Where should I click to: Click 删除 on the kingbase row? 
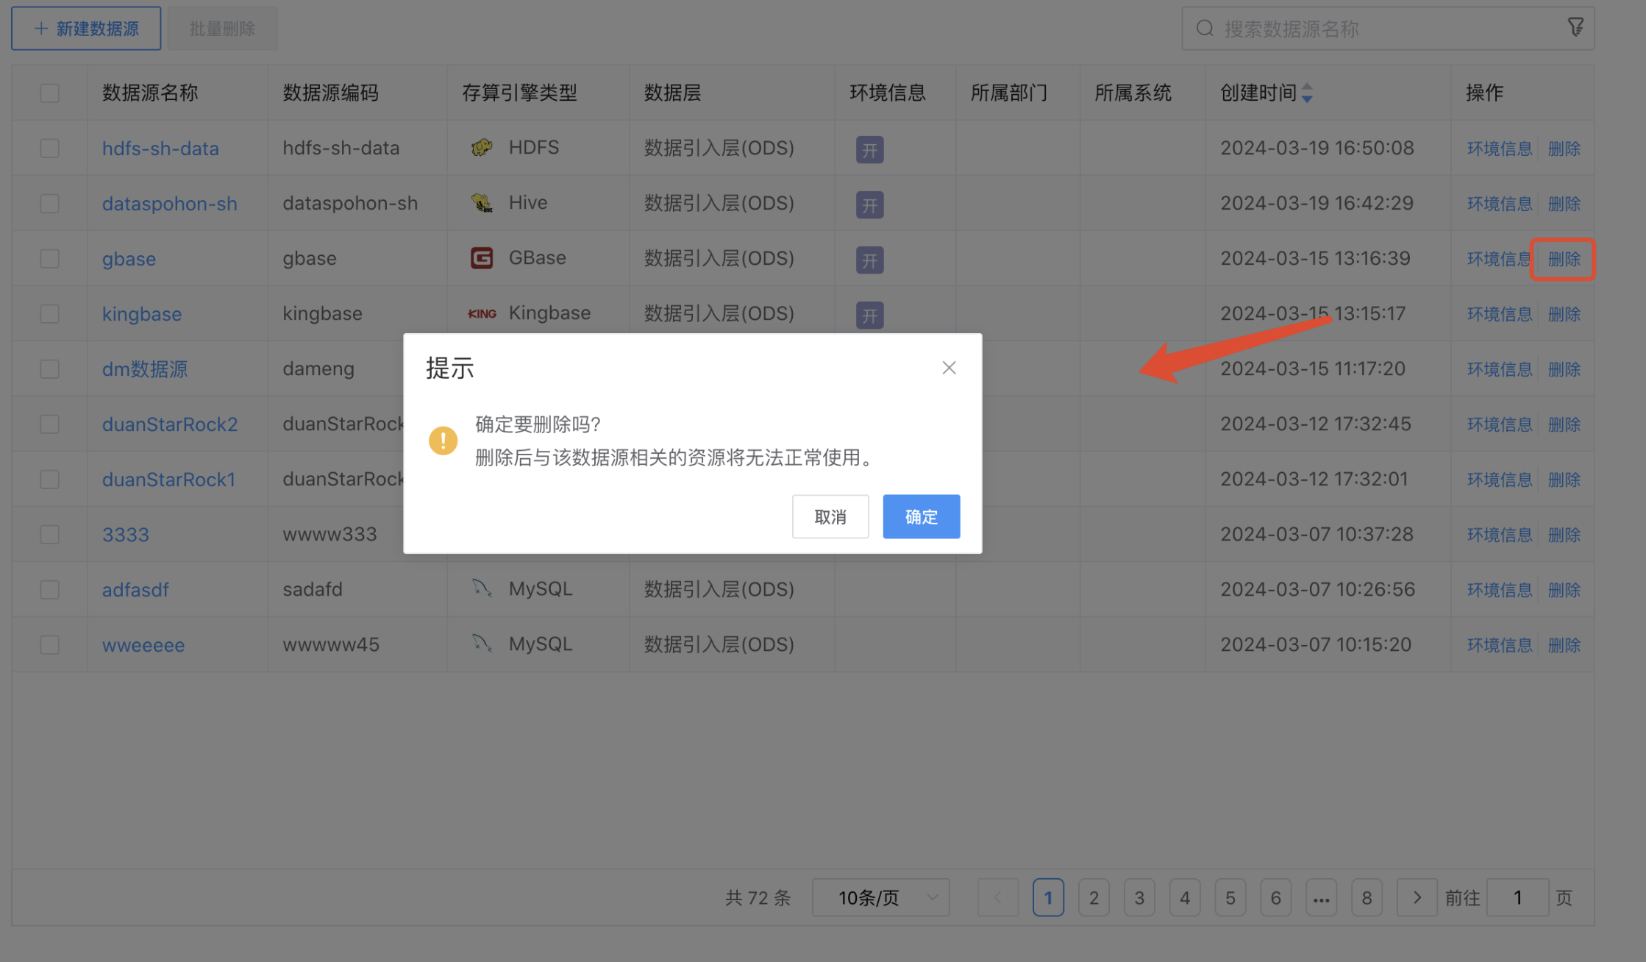click(1564, 313)
